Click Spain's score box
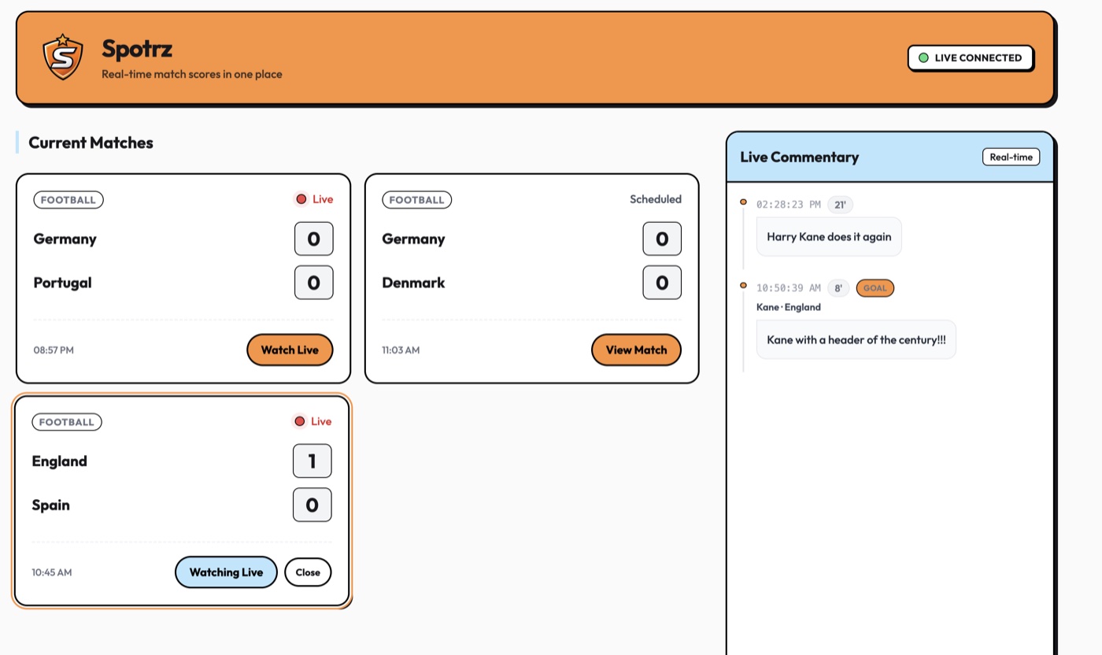This screenshot has height=655, width=1102. [312, 505]
